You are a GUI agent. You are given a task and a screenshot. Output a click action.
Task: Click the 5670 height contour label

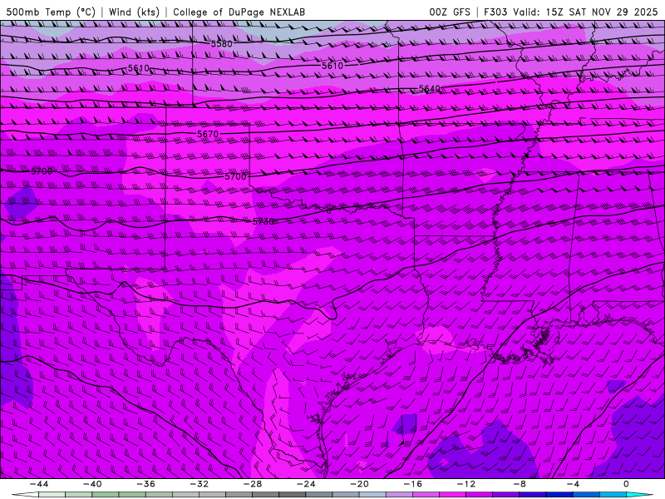pos(208,134)
